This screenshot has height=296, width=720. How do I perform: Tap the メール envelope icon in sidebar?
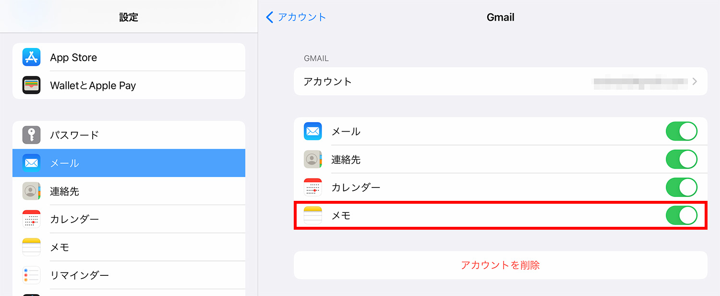pyautogui.click(x=31, y=163)
